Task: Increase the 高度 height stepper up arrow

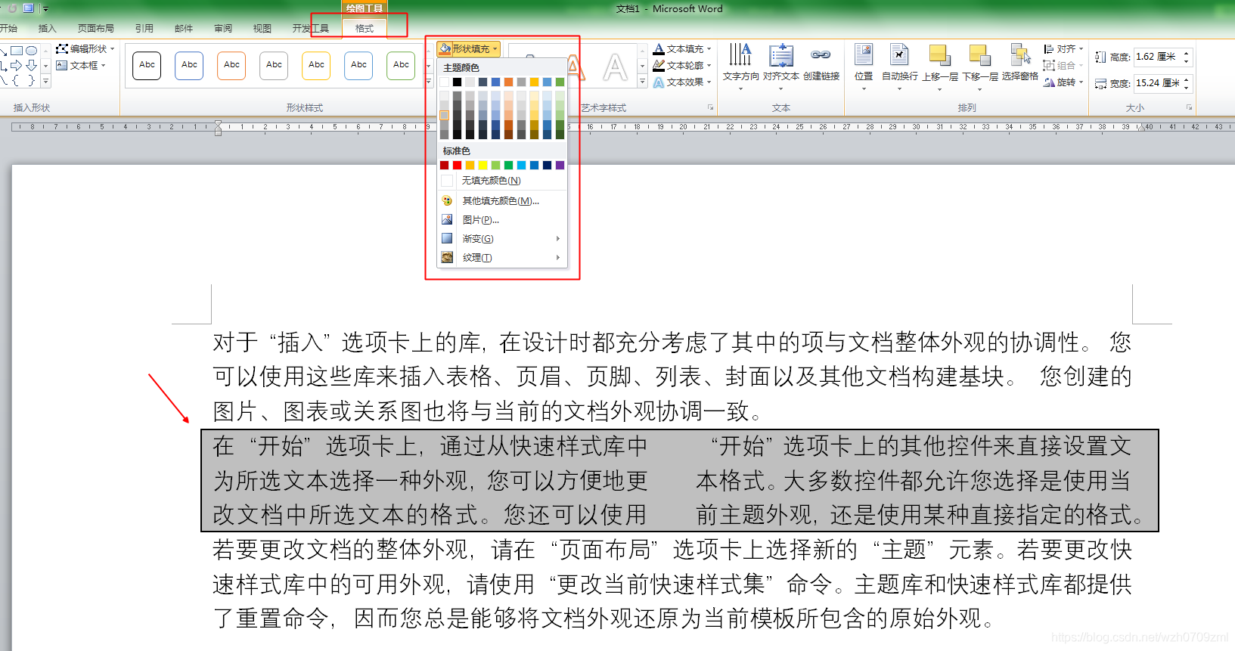Action: point(1186,53)
